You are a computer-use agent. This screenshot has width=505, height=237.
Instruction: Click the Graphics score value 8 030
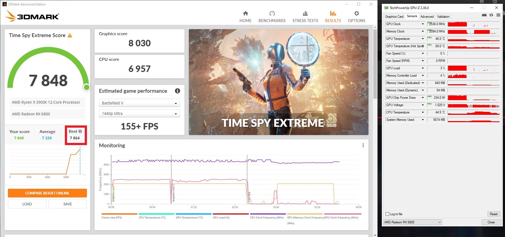pos(140,43)
